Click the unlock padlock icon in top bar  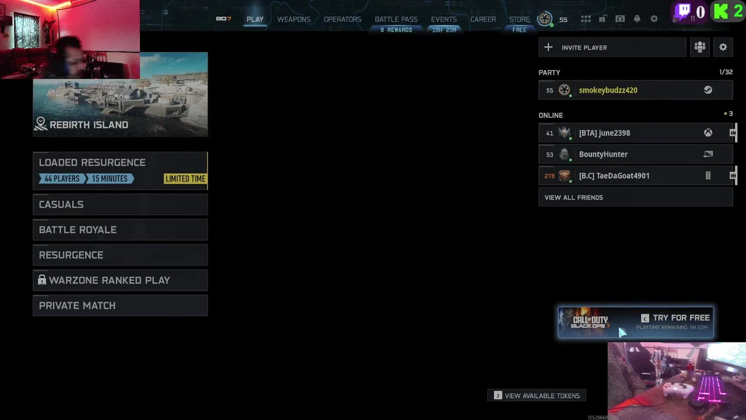(603, 19)
